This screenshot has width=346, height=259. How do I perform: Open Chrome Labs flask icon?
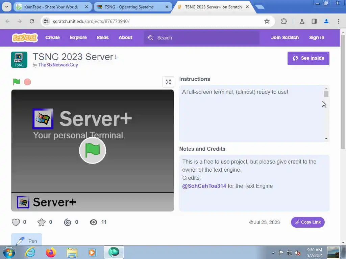tap(302, 21)
